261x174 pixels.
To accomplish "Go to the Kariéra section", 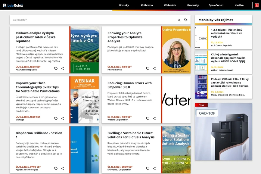I will pos(239,5).
